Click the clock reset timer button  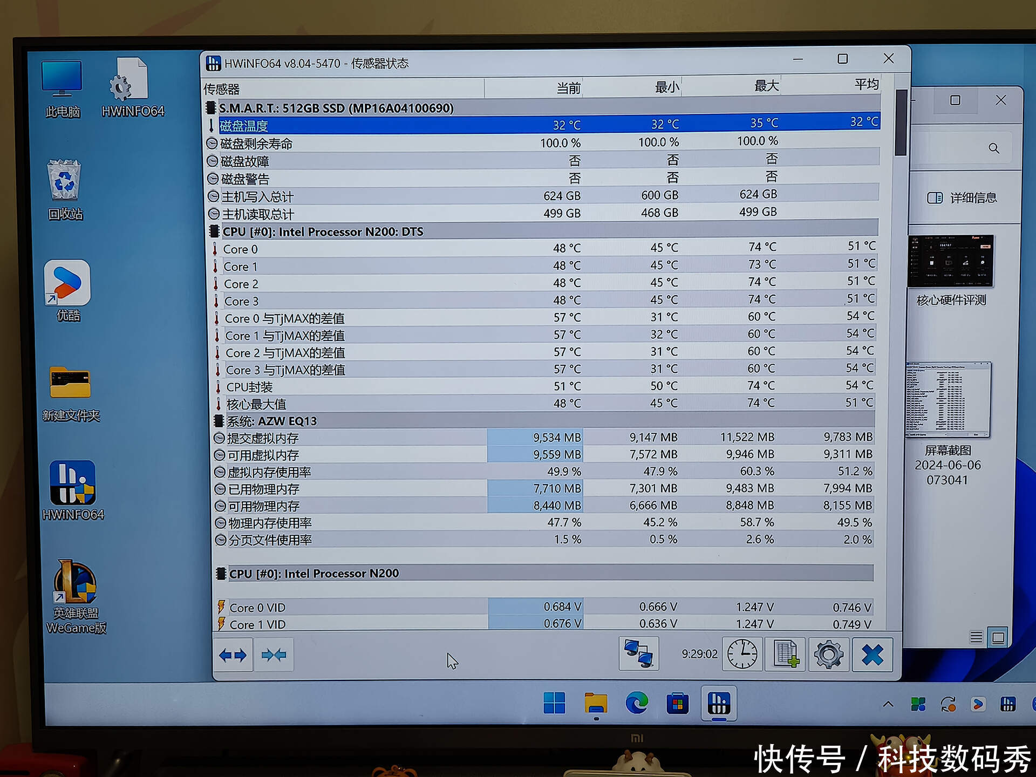[742, 655]
